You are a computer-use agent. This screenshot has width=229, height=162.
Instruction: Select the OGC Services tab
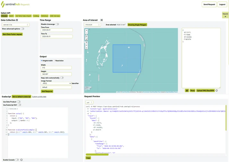pyautogui.click(x=55, y=16)
